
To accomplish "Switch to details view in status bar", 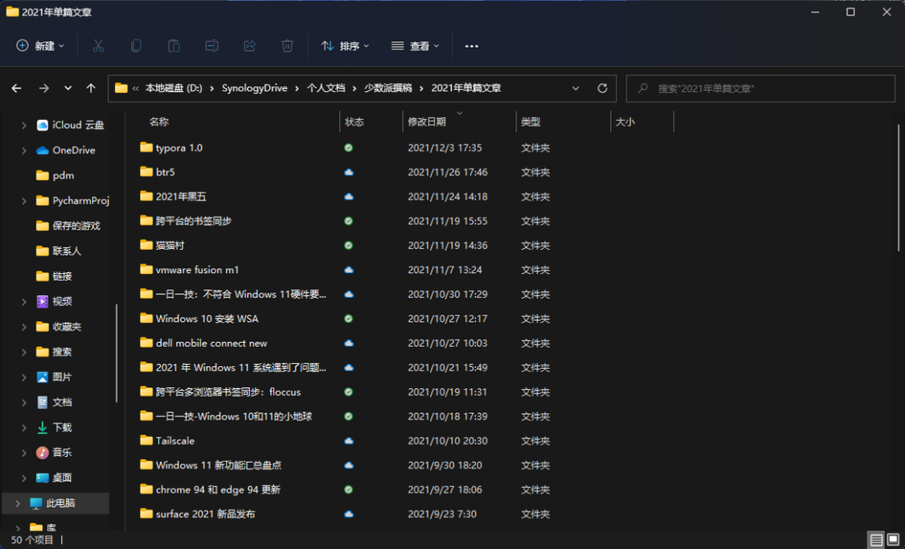I will click(x=877, y=541).
